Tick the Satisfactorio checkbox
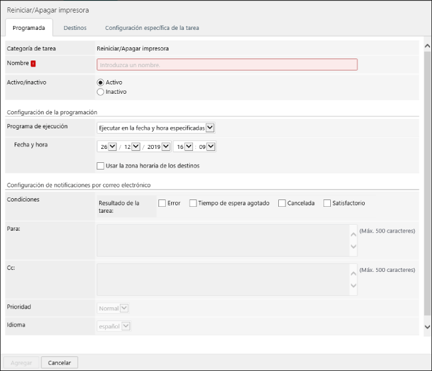The image size is (432, 371). coord(327,203)
